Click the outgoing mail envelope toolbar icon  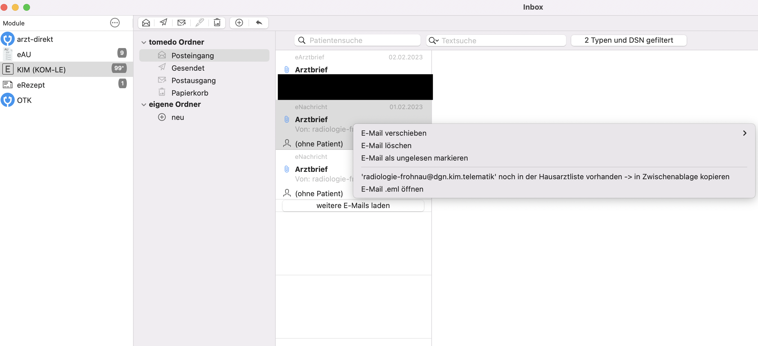point(181,23)
